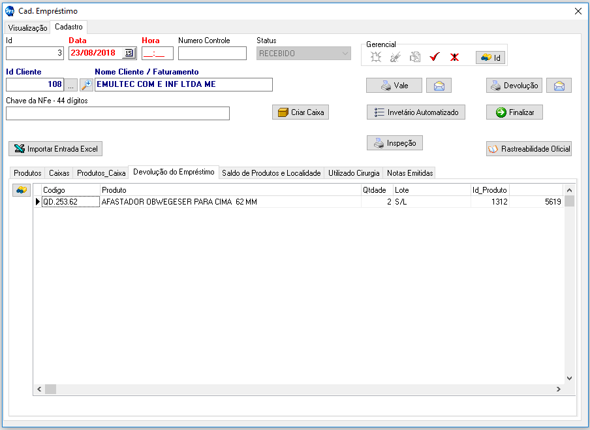Import entries with Importar Entrada Excel

click(55, 149)
